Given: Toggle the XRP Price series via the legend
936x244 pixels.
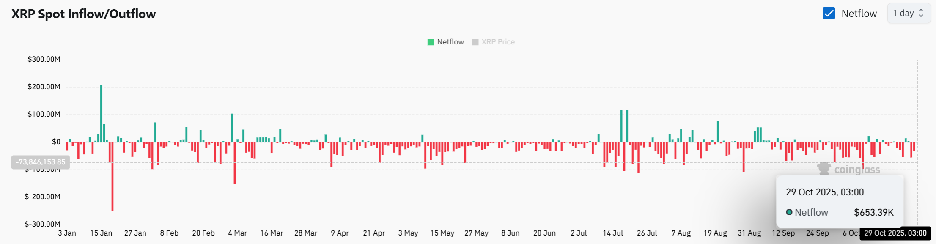Looking at the screenshot, I should click(x=493, y=41).
